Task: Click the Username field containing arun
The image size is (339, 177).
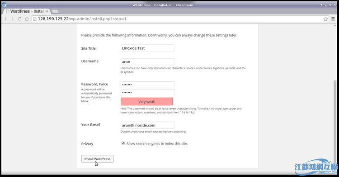Action: point(147,62)
